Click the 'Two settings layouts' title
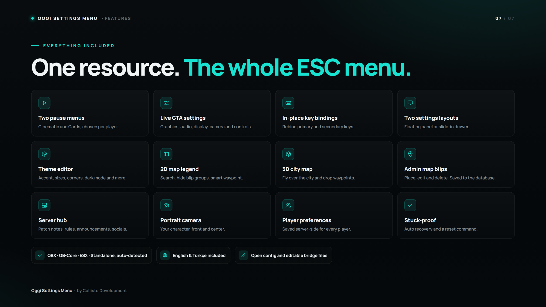 [x=431, y=118]
